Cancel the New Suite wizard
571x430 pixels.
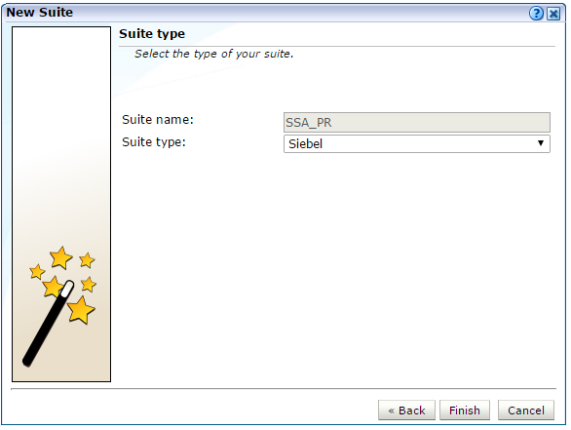[x=526, y=410]
